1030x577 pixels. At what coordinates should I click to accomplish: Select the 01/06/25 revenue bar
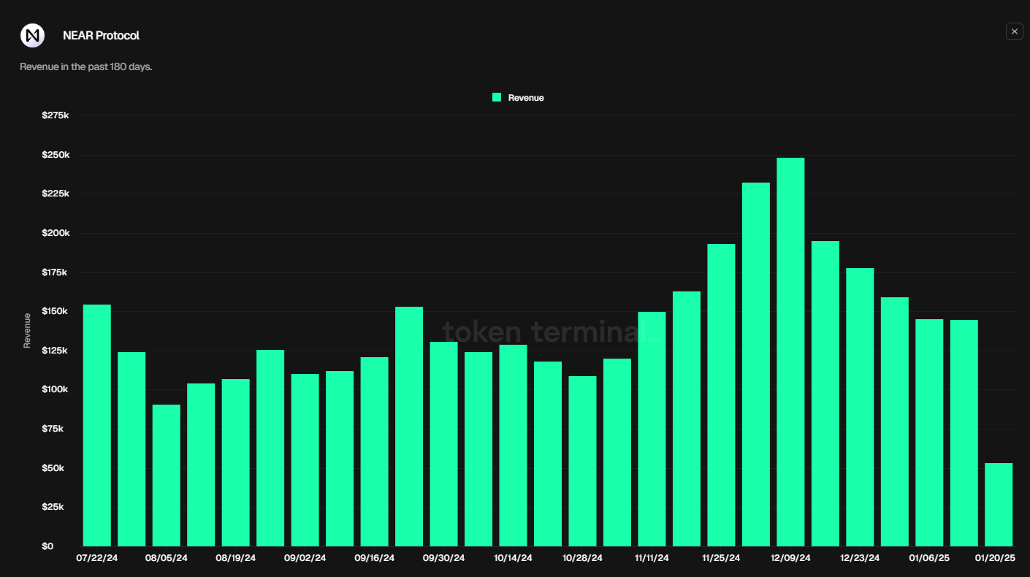[x=930, y=432]
